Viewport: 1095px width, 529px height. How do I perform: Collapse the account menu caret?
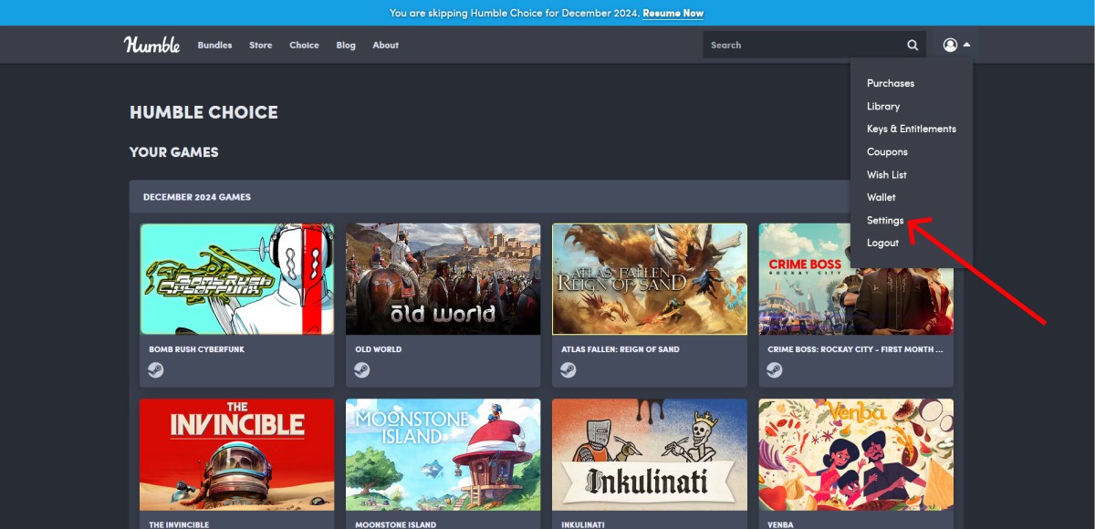click(x=966, y=45)
